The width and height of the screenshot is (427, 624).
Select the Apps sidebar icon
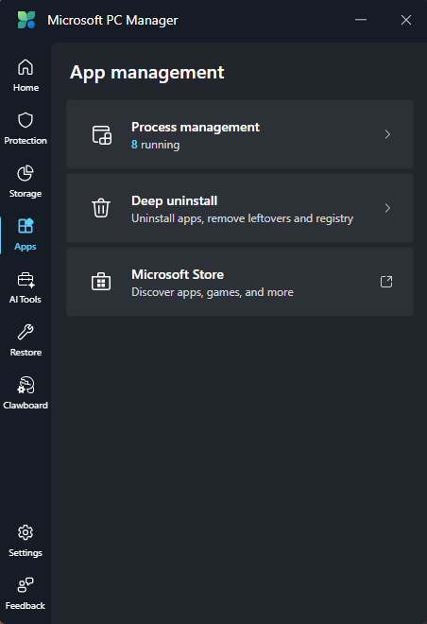click(x=26, y=226)
